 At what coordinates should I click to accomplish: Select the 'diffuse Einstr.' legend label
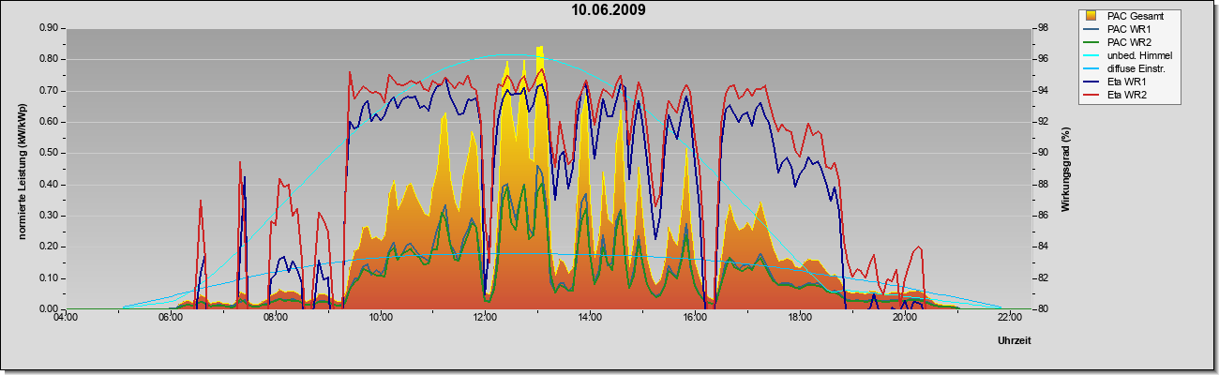coord(1138,68)
